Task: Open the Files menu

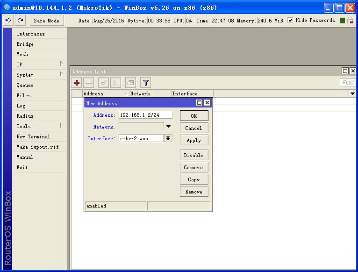Action: coord(40,95)
